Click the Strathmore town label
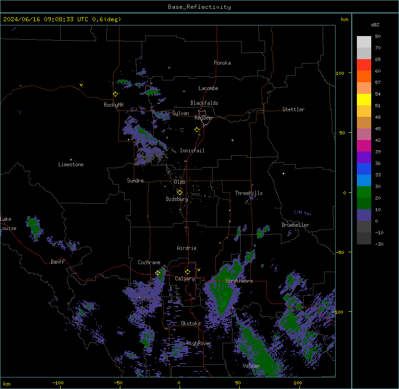Image resolution: width=399 pixels, height=389 pixels. [x=239, y=281]
